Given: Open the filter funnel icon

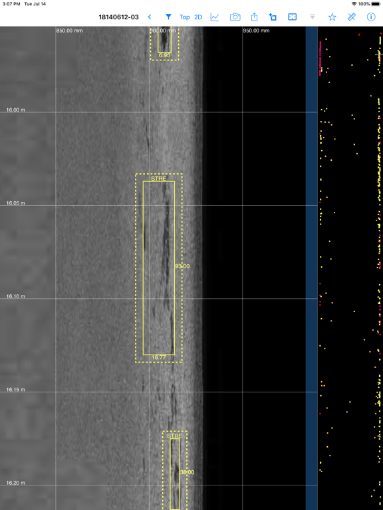Looking at the screenshot, I should [x=168, y=17].
